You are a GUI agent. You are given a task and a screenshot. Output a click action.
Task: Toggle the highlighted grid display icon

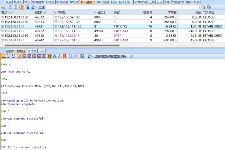tap(19, 56)
